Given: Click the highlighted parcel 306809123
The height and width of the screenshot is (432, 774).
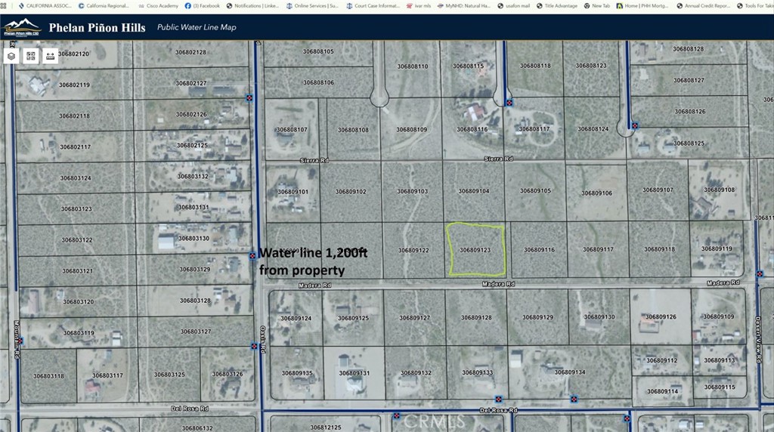Looking at the screenshot, I should pyautogui.click(x=476, y=249).
